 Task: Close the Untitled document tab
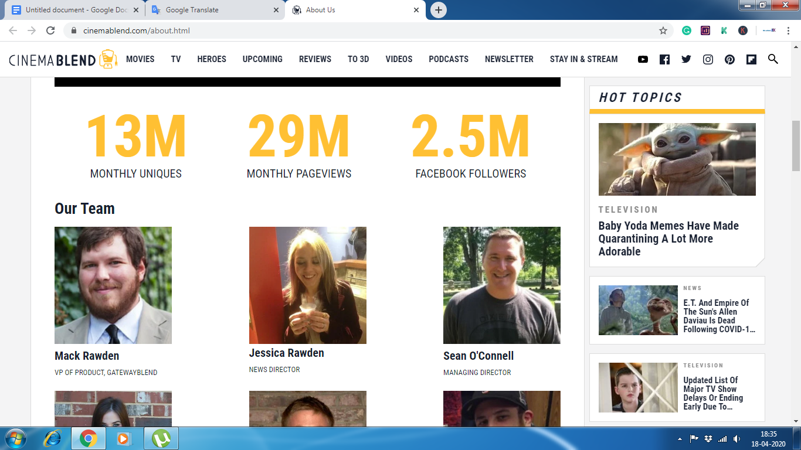(135, 10)
